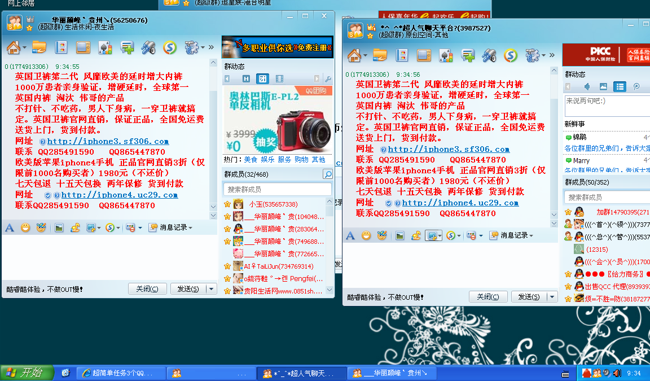The width and height of the screenshot is (650, 381).
Task: Toggle the announcement speaker view in right panel
Action: [587, 86]
